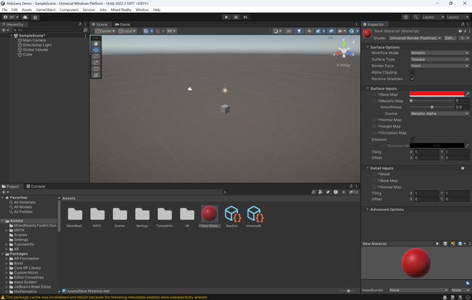Screen dimensions: 472x300
Task: Play the material preview animation
Action: click(x=438, y=243)
